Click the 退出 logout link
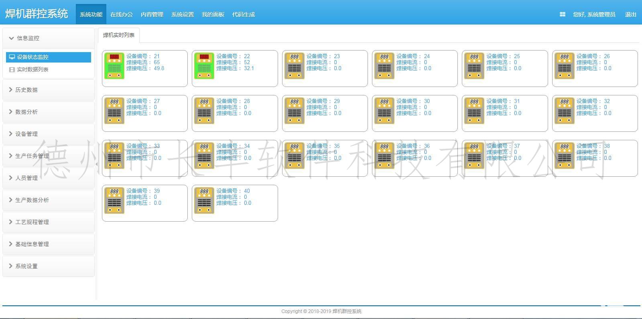The height and width of the screenshot is (319, 642). point(630,14)
